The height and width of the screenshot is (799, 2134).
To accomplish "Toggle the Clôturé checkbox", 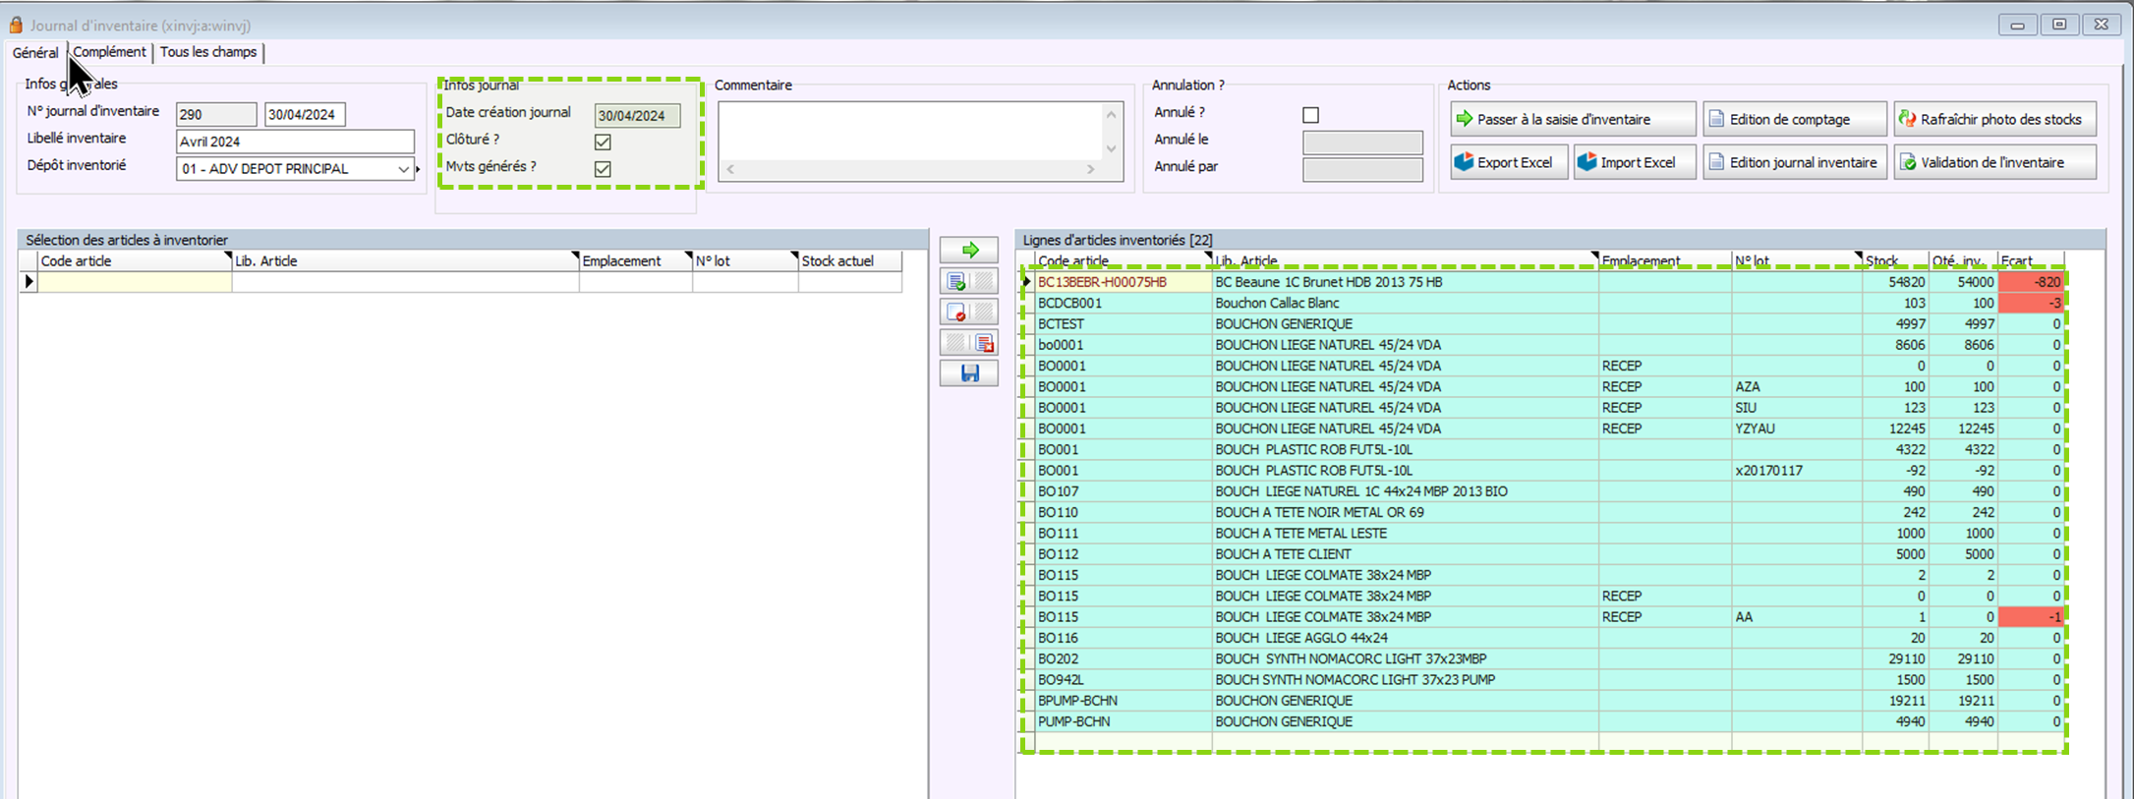I will [x=603, y=142].
